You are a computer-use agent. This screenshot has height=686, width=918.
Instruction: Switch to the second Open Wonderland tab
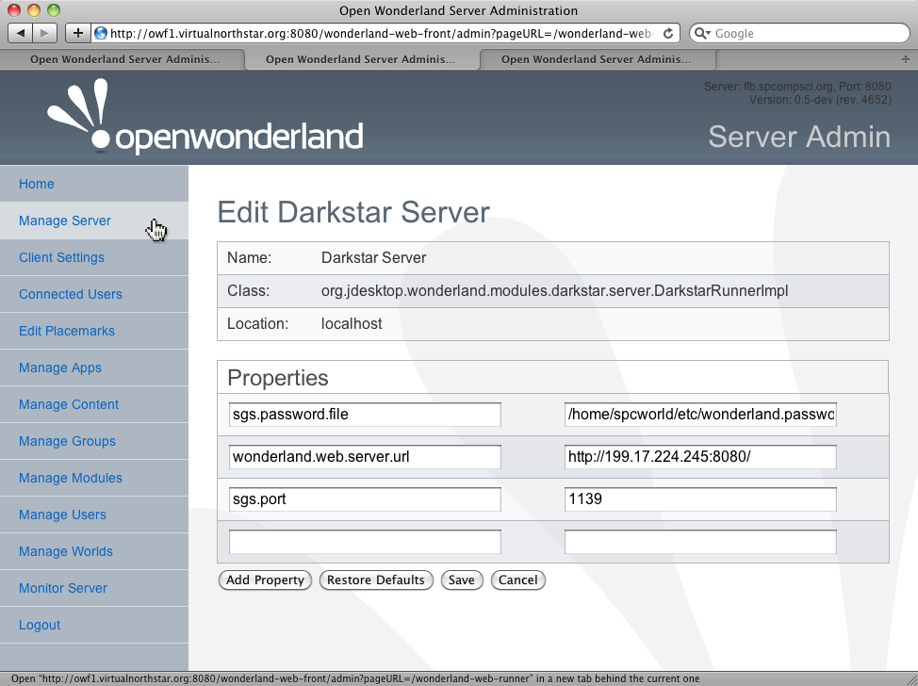[361, 59]
